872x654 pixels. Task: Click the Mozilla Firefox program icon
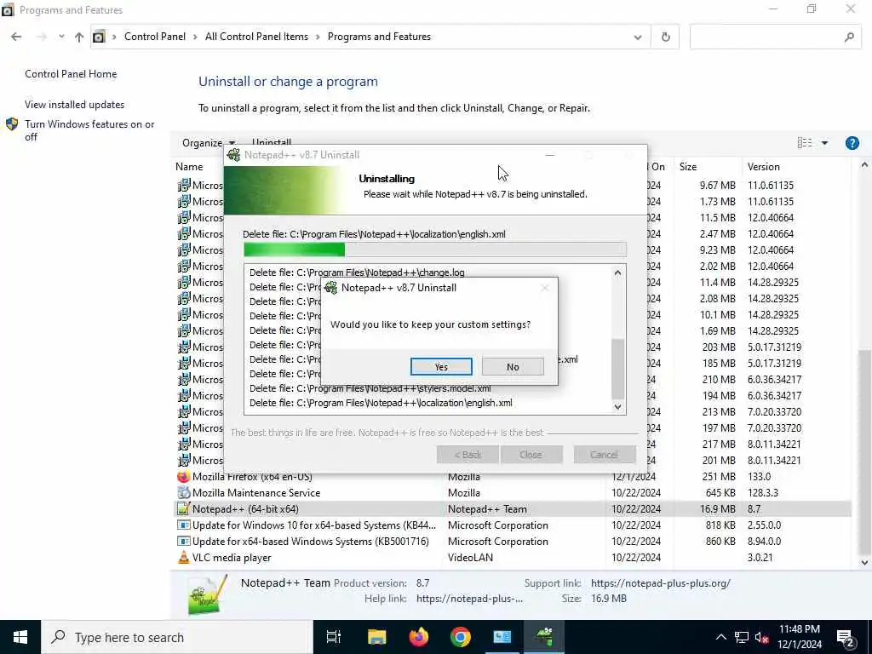183,477
